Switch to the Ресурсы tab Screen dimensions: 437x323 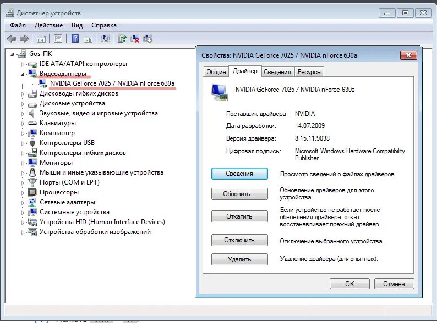click(310, 72)
